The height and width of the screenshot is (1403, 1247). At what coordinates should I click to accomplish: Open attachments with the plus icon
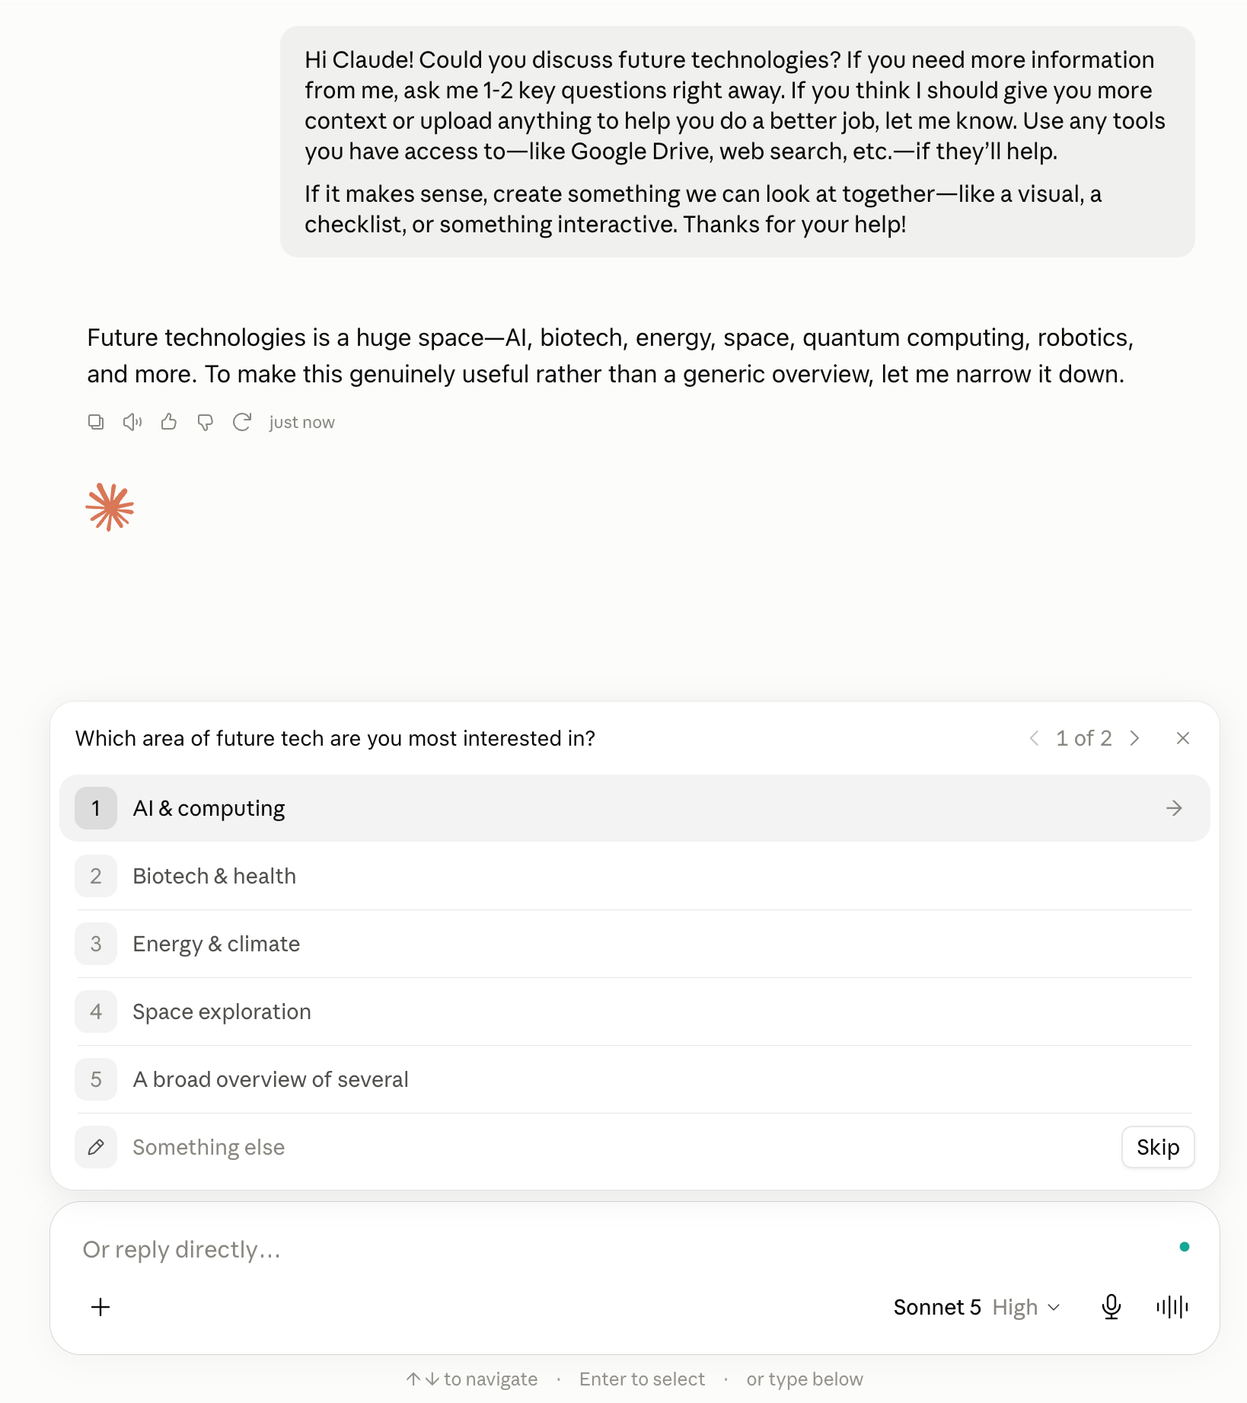point(100,1308)
